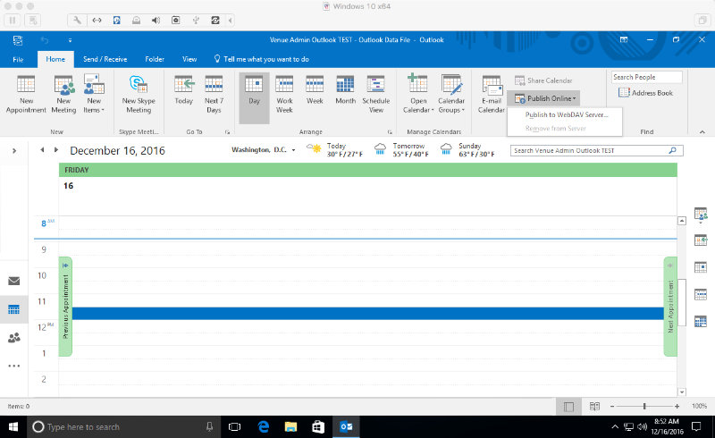This screenshot has width=715, height=438.
Task: Zoom out with the minus button
Action: (612, 406)
